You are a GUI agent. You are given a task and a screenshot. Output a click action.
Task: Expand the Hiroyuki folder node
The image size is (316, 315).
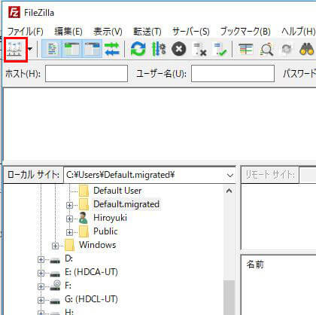click(69, 219)
